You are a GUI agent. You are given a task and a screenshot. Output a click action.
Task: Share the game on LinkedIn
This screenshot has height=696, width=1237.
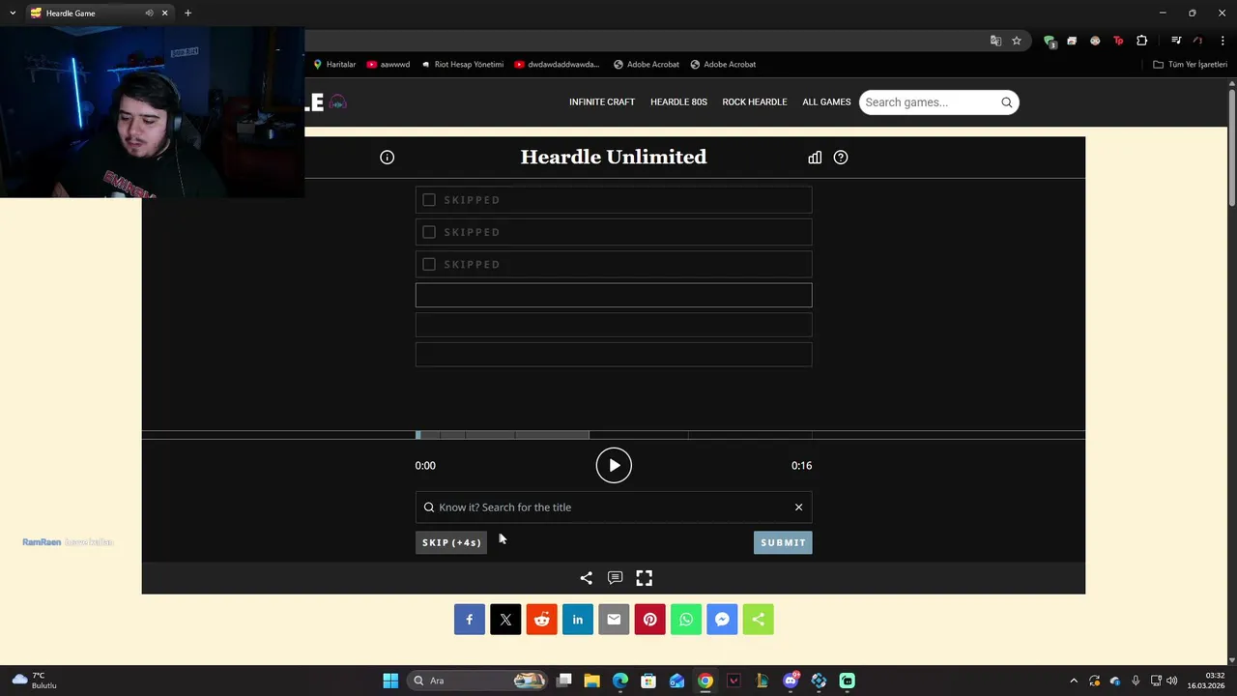pyautogui.click(x=578, y=620)
